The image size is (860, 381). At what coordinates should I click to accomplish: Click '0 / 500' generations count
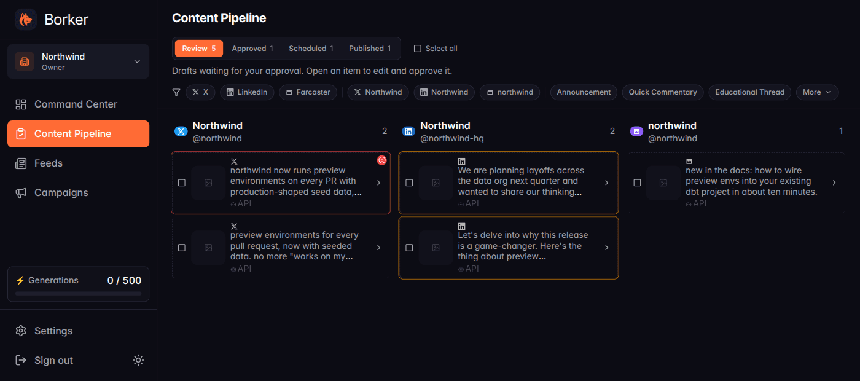coord(124,281)
